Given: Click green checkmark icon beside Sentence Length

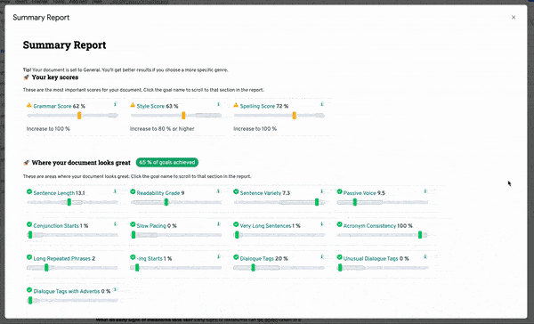Looking at the screenshot, I should click(x=29, y=191).
